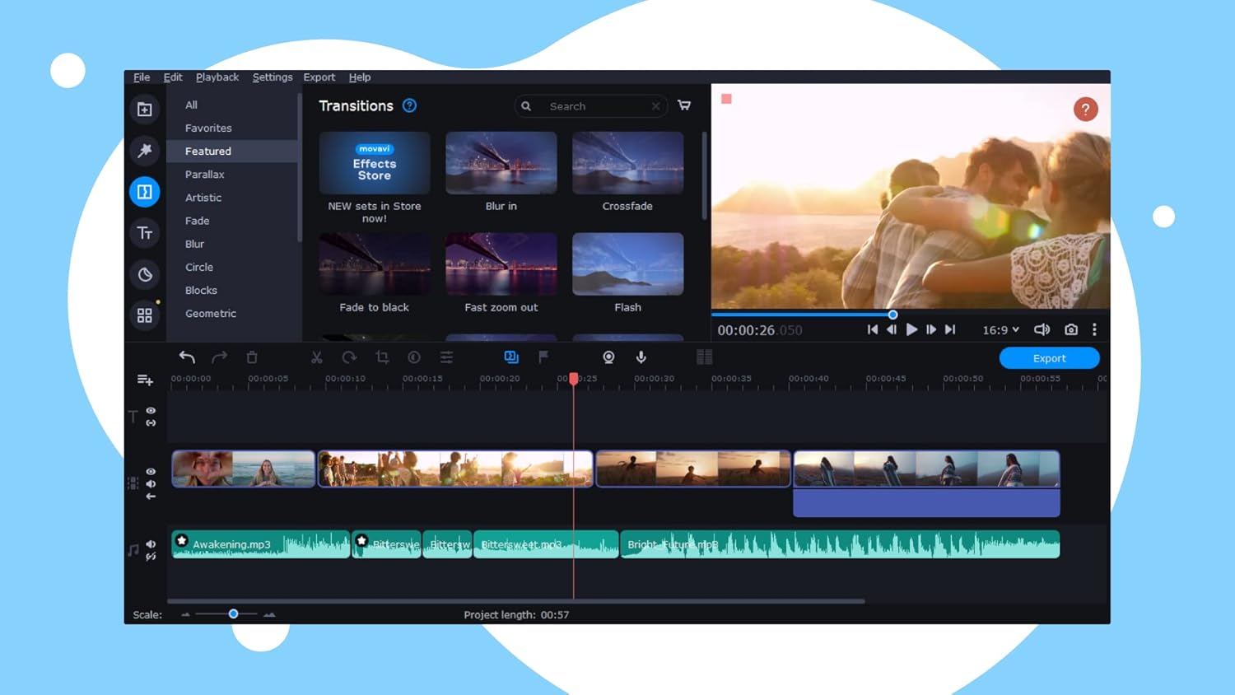The image size is (1235, 695).
Task: Open the player's three-dot options menu
Action: (1095, 329)
